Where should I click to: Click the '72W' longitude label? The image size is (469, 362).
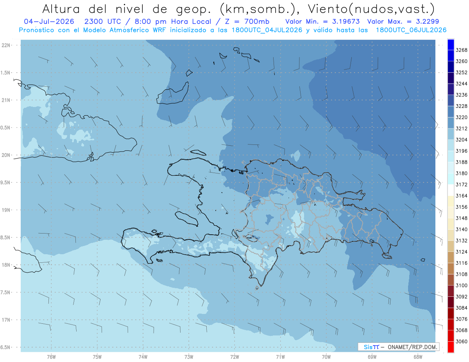(x=234, y=357)
